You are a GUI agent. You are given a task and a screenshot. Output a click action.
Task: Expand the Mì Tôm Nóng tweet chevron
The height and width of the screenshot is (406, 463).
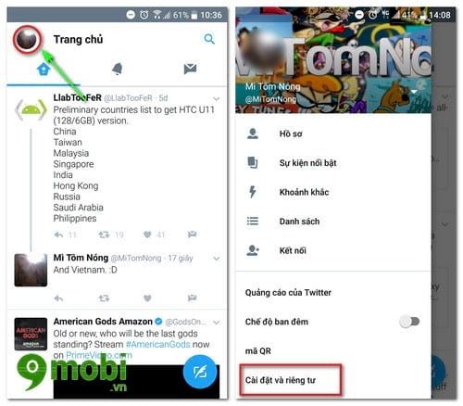[217, 259]
